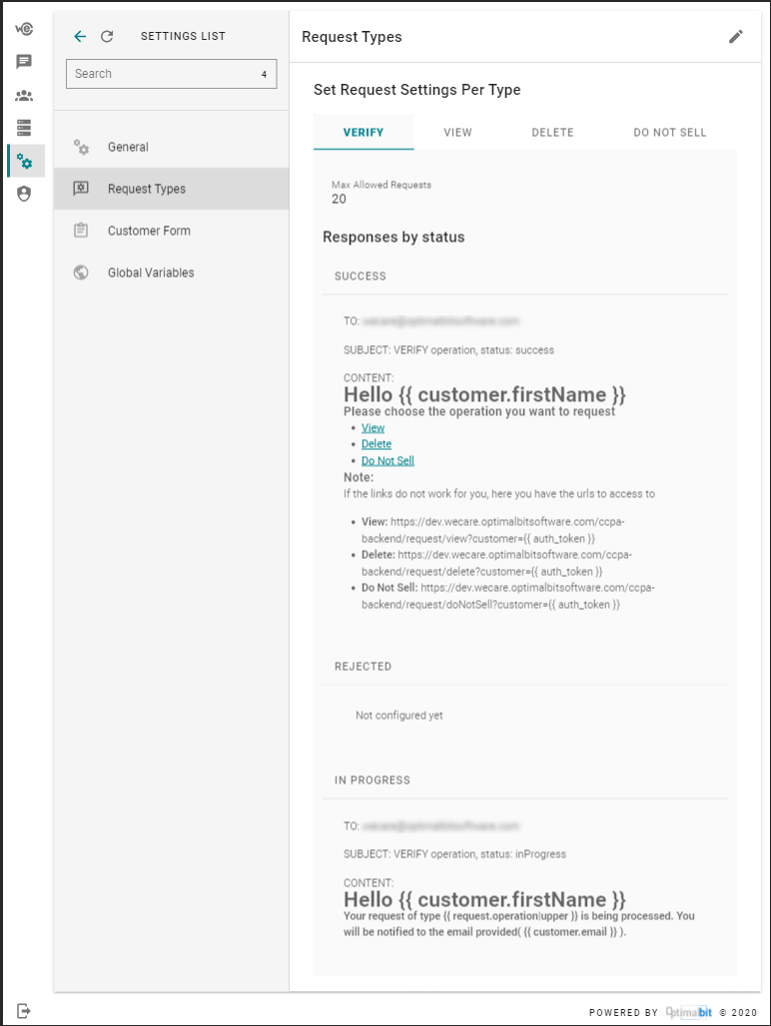This screenshot has height=1026, width=771.
Task: Click the Customer Form clipboard icon
Action: [81, 231]
